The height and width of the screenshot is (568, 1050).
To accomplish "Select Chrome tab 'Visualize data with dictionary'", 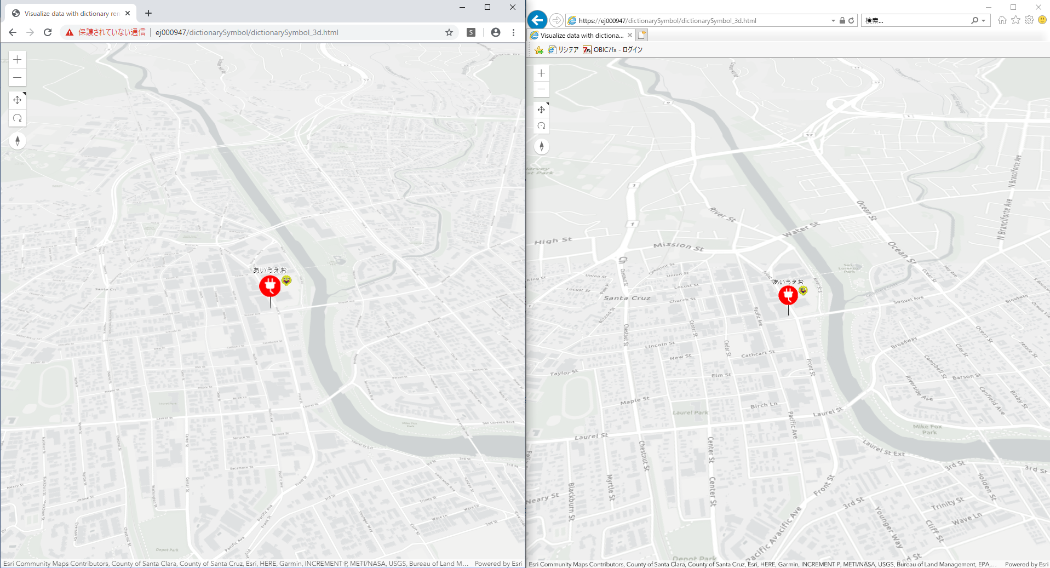I will [71, 13].
